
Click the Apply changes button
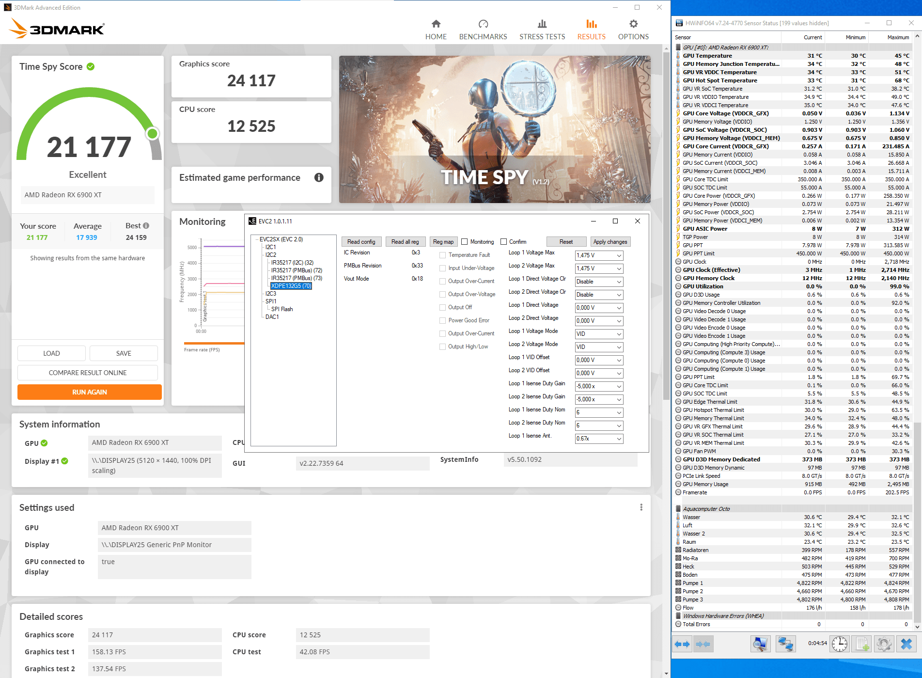pyautogui.click(x=610, y=242)
